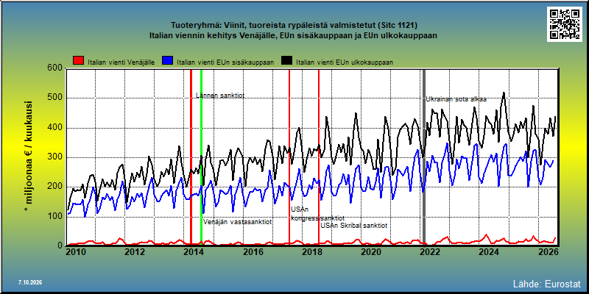Click the y-axis value 200

(54, 187)
